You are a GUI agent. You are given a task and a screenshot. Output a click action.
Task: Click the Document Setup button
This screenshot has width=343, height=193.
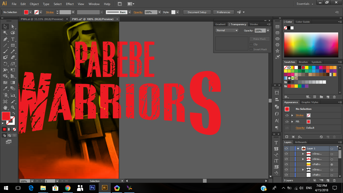coord(197,12)
